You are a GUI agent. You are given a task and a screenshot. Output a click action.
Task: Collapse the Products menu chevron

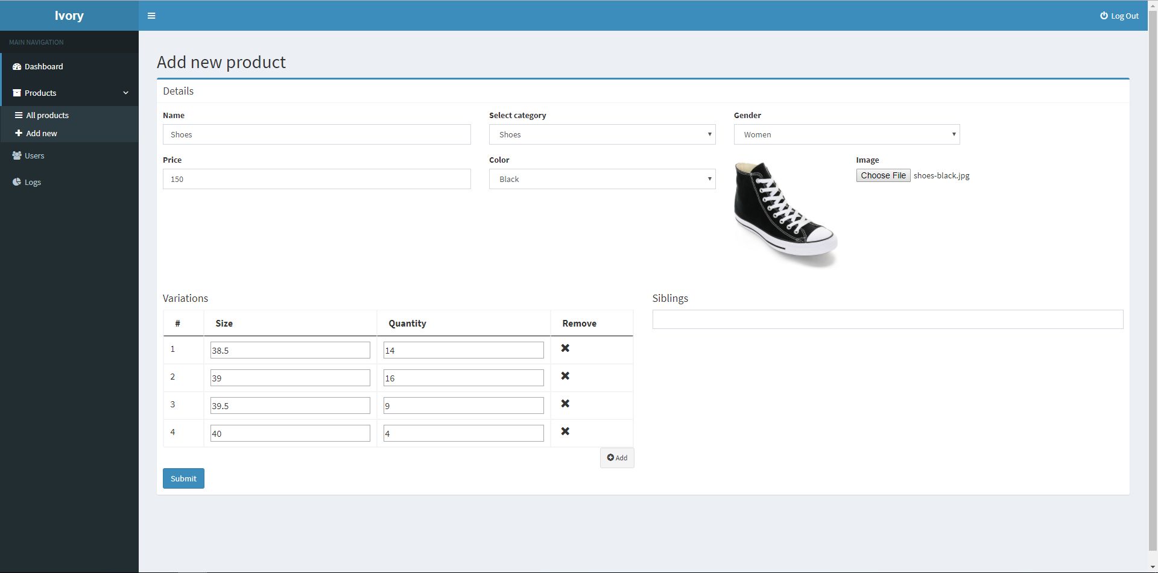pyautogui.click(x=125, y=93)
